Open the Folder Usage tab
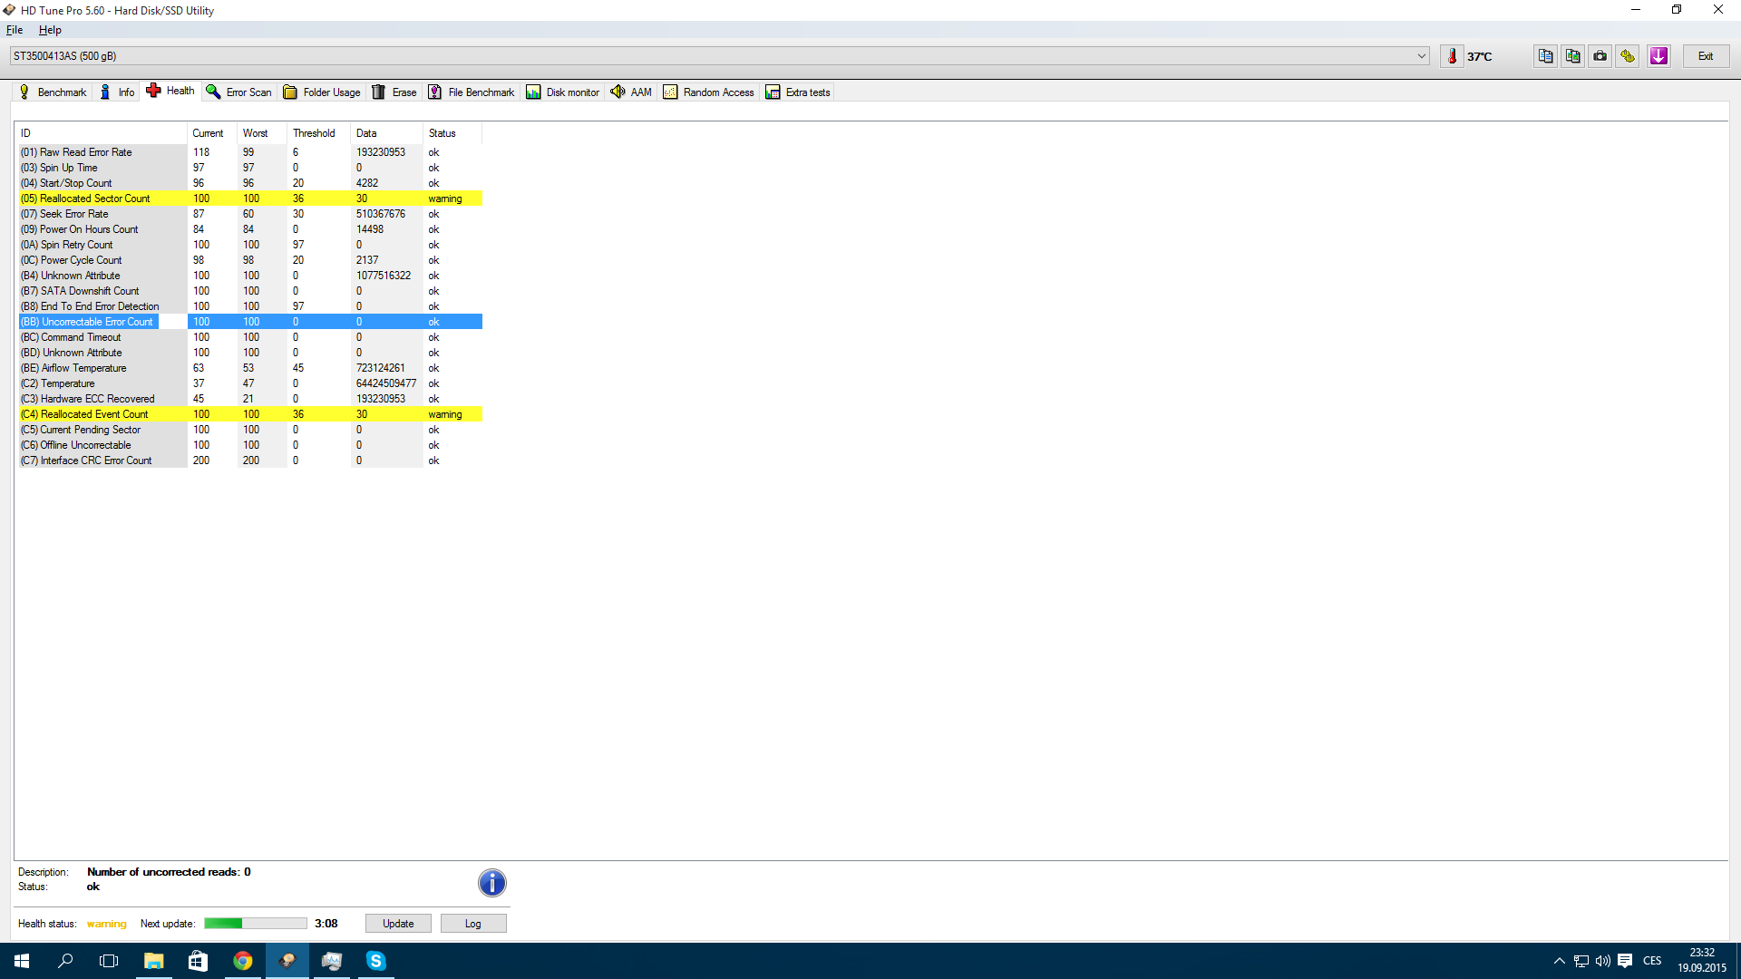This screenshot has height=979, width=1741. pos(322,92)
